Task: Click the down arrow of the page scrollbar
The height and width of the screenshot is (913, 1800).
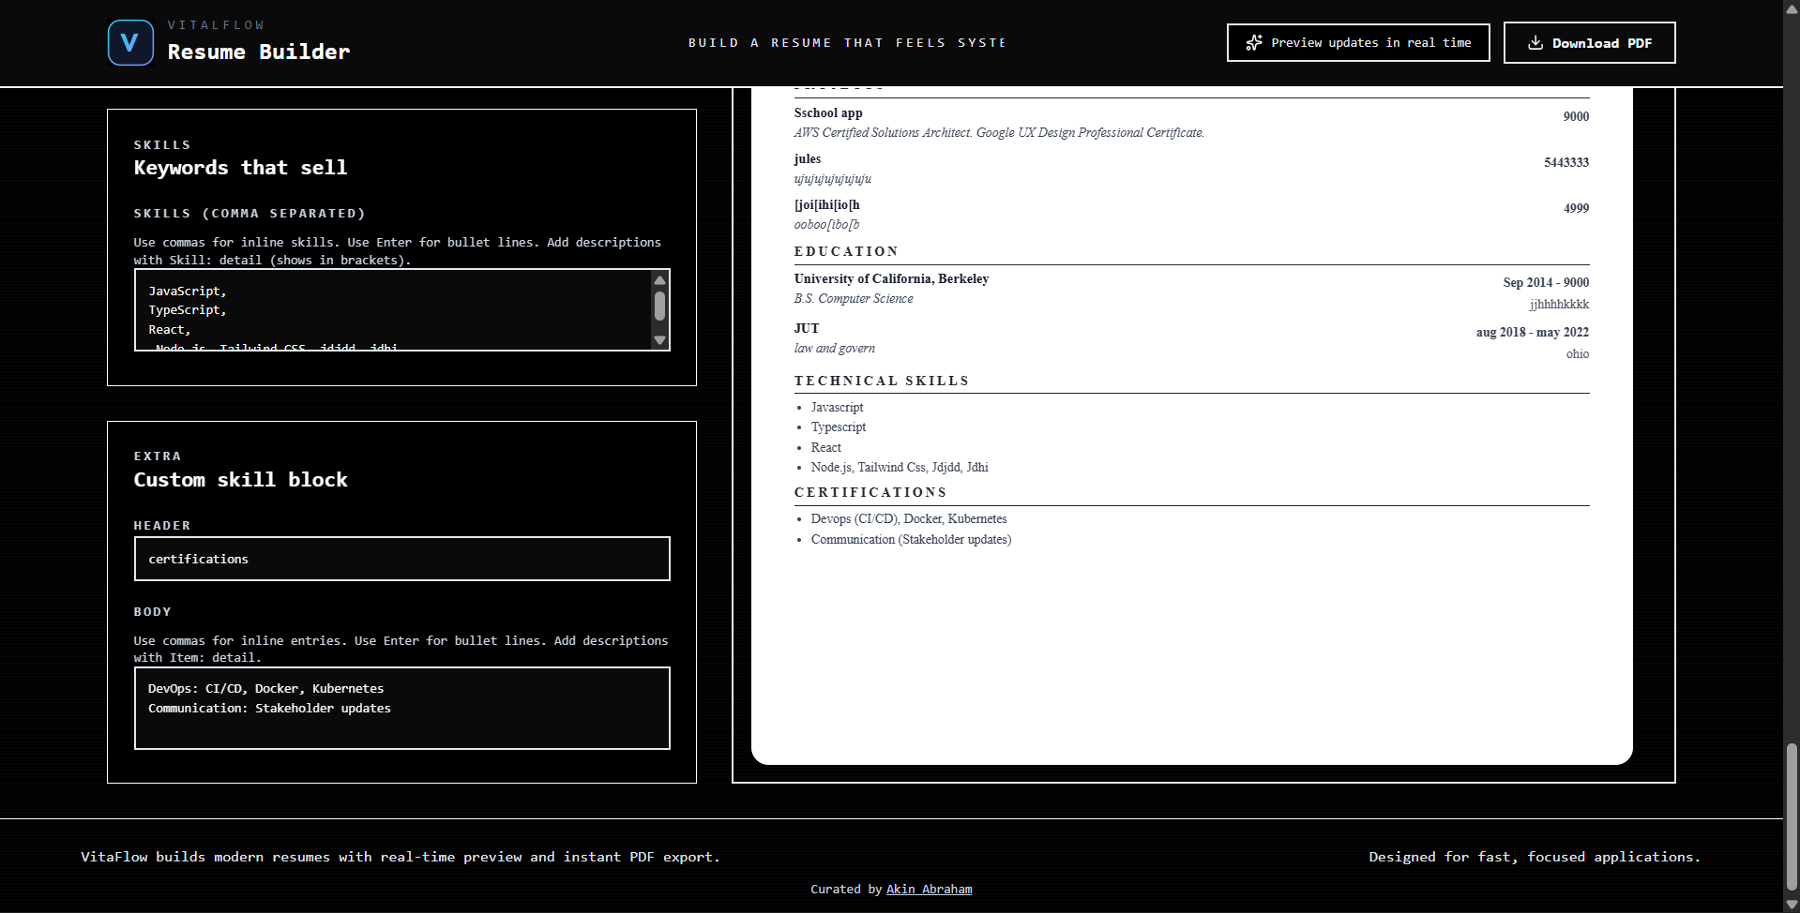Action: point(1792,905)
